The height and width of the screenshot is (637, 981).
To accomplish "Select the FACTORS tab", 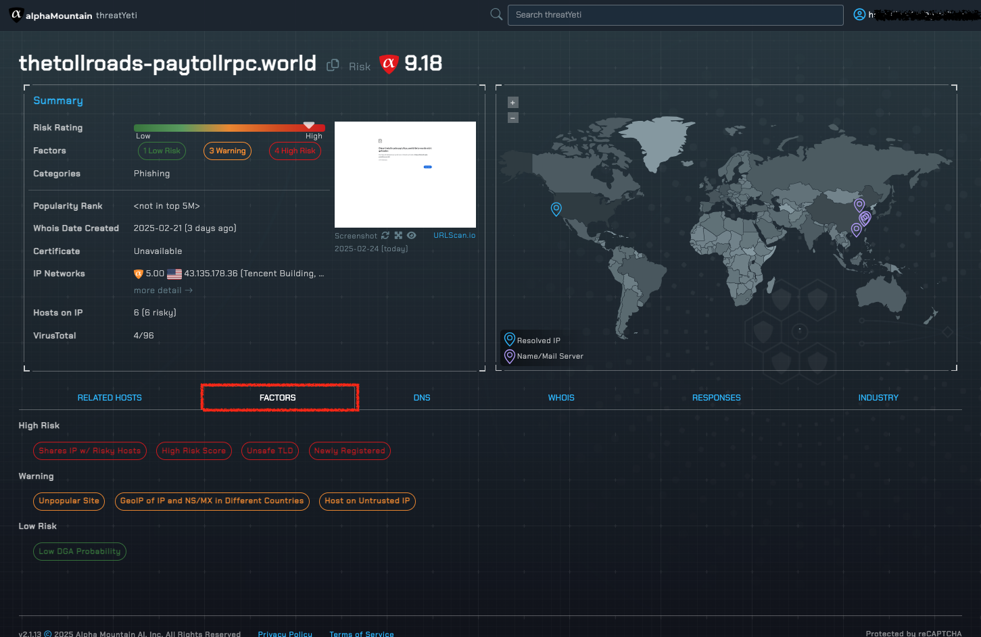I will (278, 398).
